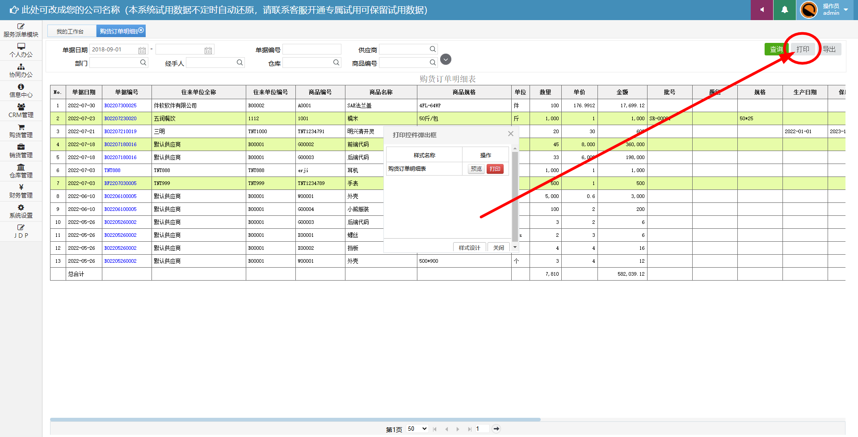The image size is (858, 437).
Task: Open the 服务派单模块 sidebar module
Action: (21, 30)
